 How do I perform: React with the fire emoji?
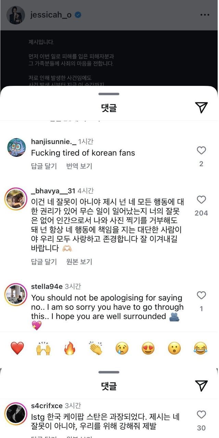click(69, 348)
